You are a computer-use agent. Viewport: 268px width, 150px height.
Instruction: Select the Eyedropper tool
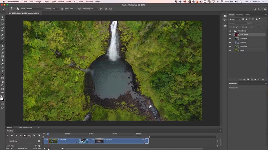(x=3, y=35)
